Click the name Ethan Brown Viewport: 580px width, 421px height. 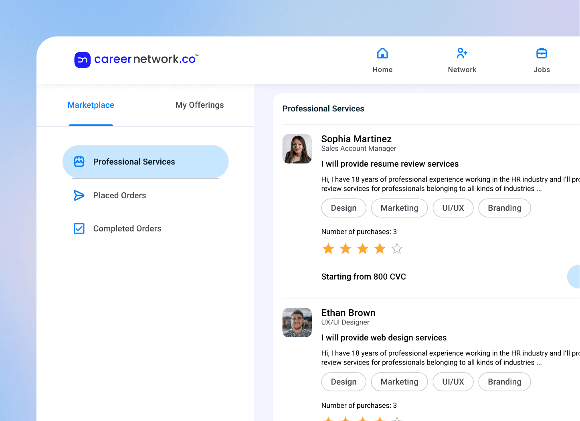point(348,313)
